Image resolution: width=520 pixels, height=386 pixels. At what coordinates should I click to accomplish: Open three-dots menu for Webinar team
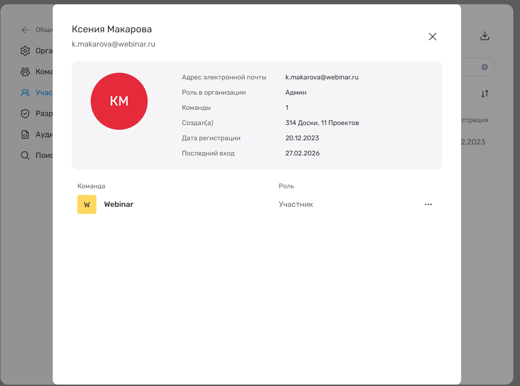[x=428, y=204]
